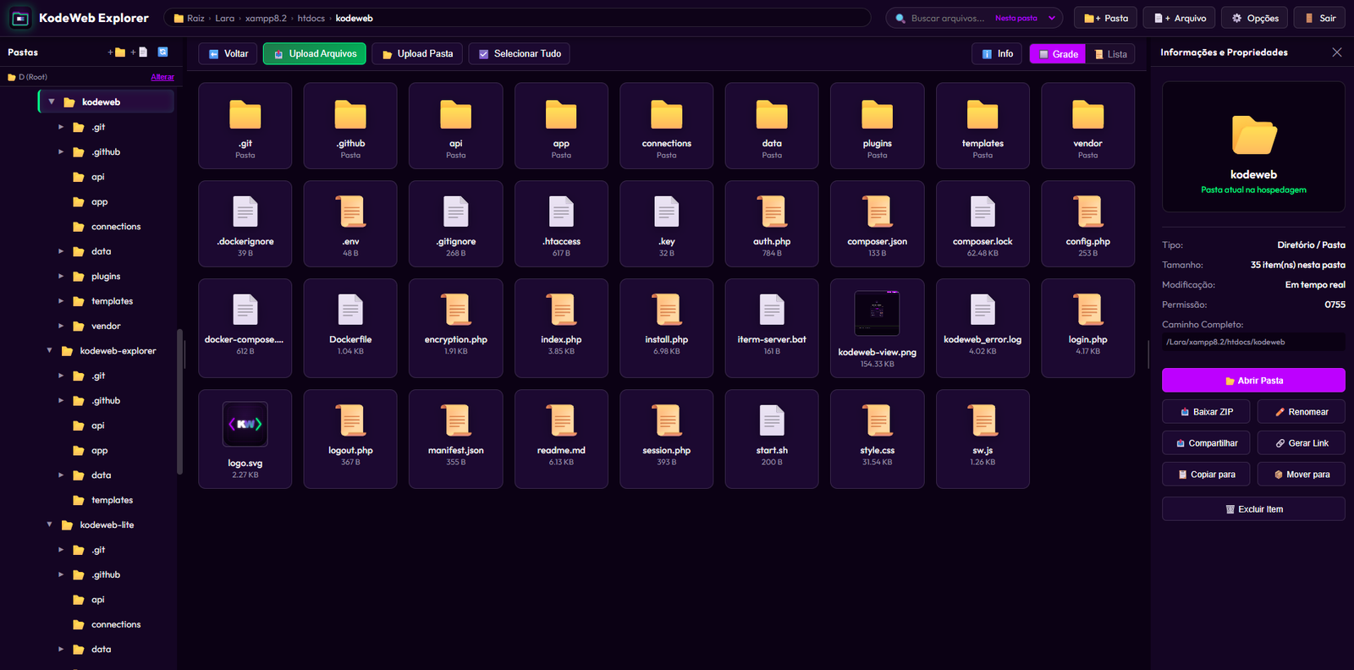Open manifest.json file icon
This screenshot has height=670, width=1354.
click(456, 420)
